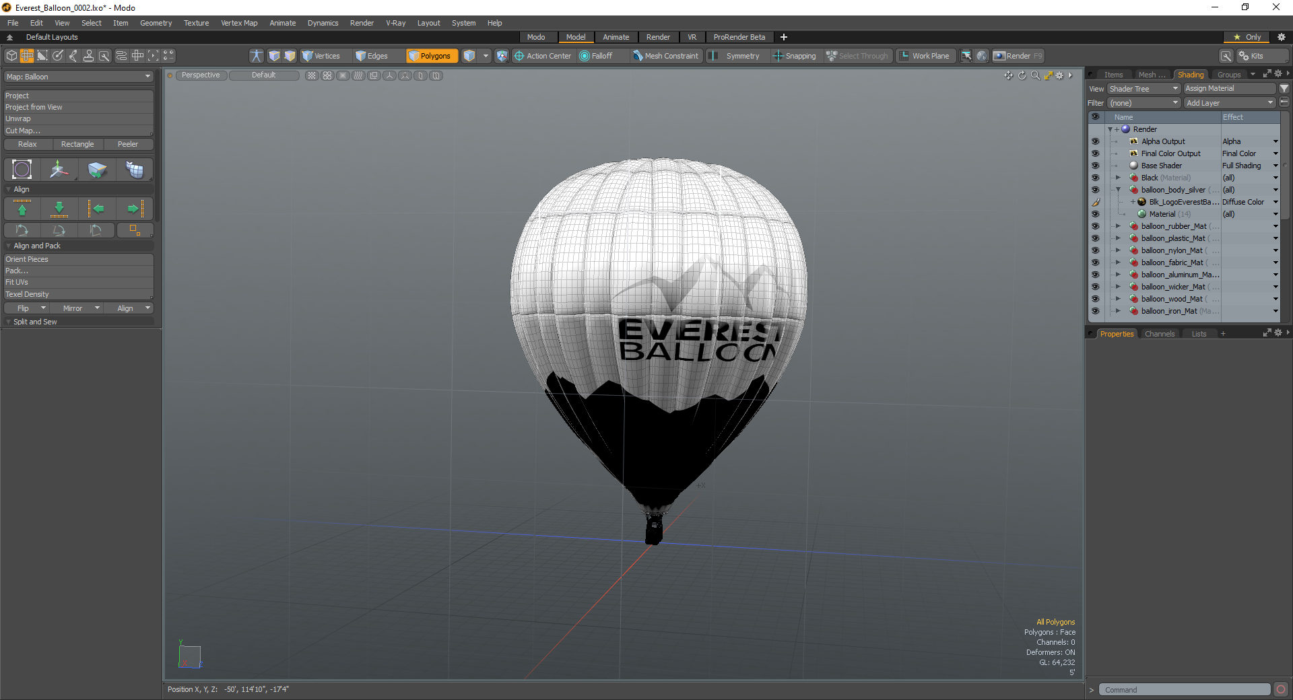This screenshot has height=700, width=1293.
Task: Toggle visibility of balloon_iron_Mat
Action: pos(1095,311)
